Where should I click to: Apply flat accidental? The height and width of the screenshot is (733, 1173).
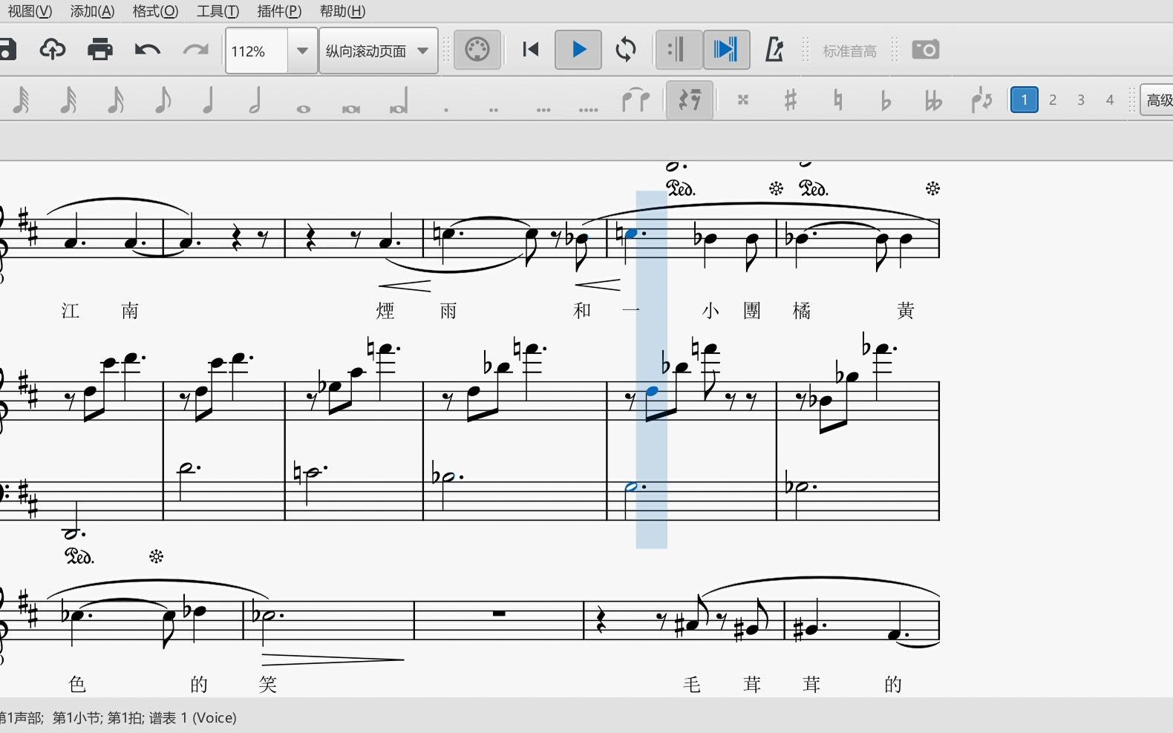886,99
